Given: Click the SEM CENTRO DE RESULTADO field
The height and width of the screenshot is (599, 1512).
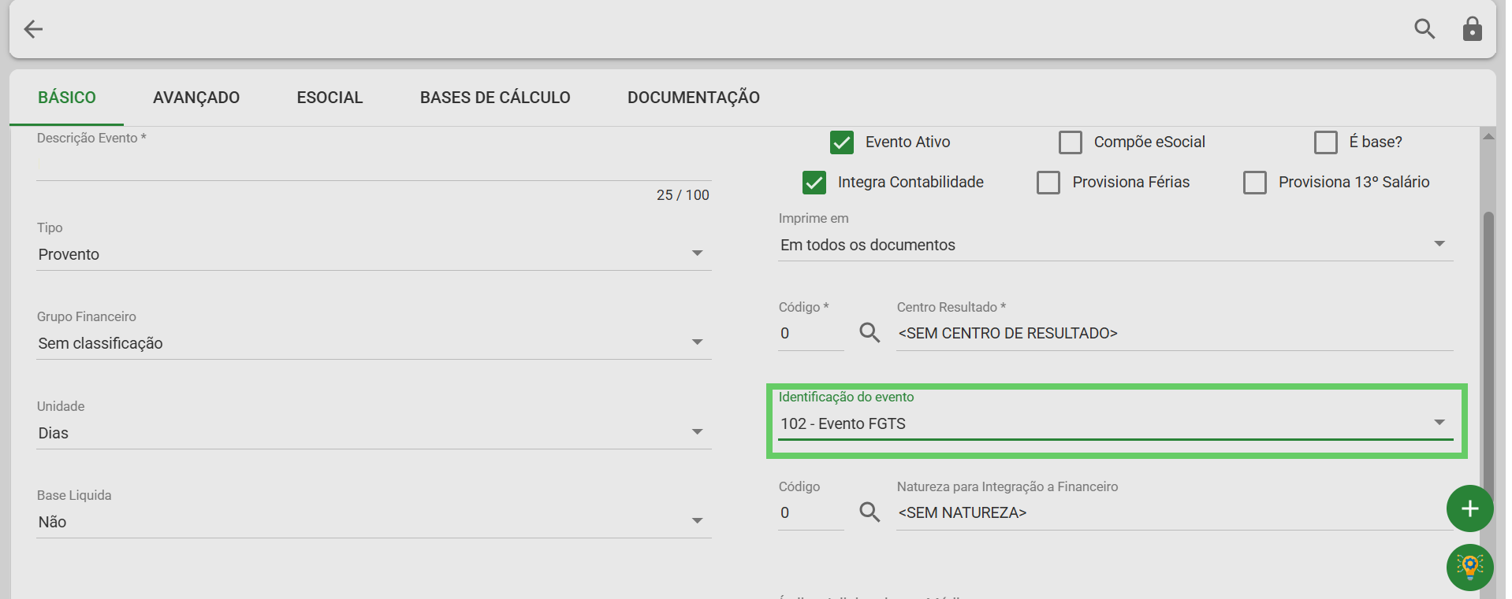Looking at the screenshot, I should coord(1175,333).
